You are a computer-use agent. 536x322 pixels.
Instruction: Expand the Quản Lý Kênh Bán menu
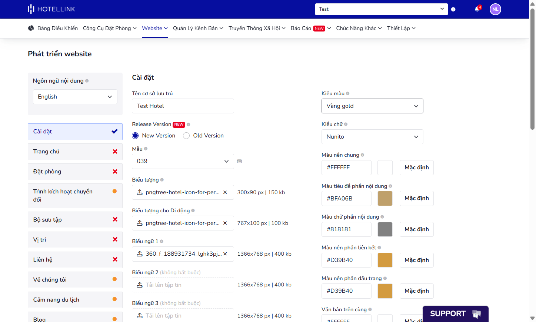198,28
